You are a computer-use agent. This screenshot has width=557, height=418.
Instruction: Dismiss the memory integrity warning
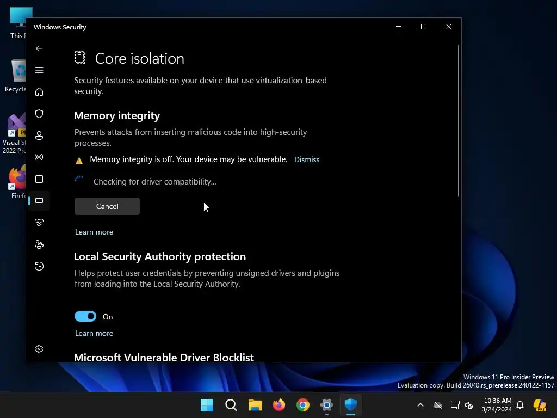click(x=307, y=160)
